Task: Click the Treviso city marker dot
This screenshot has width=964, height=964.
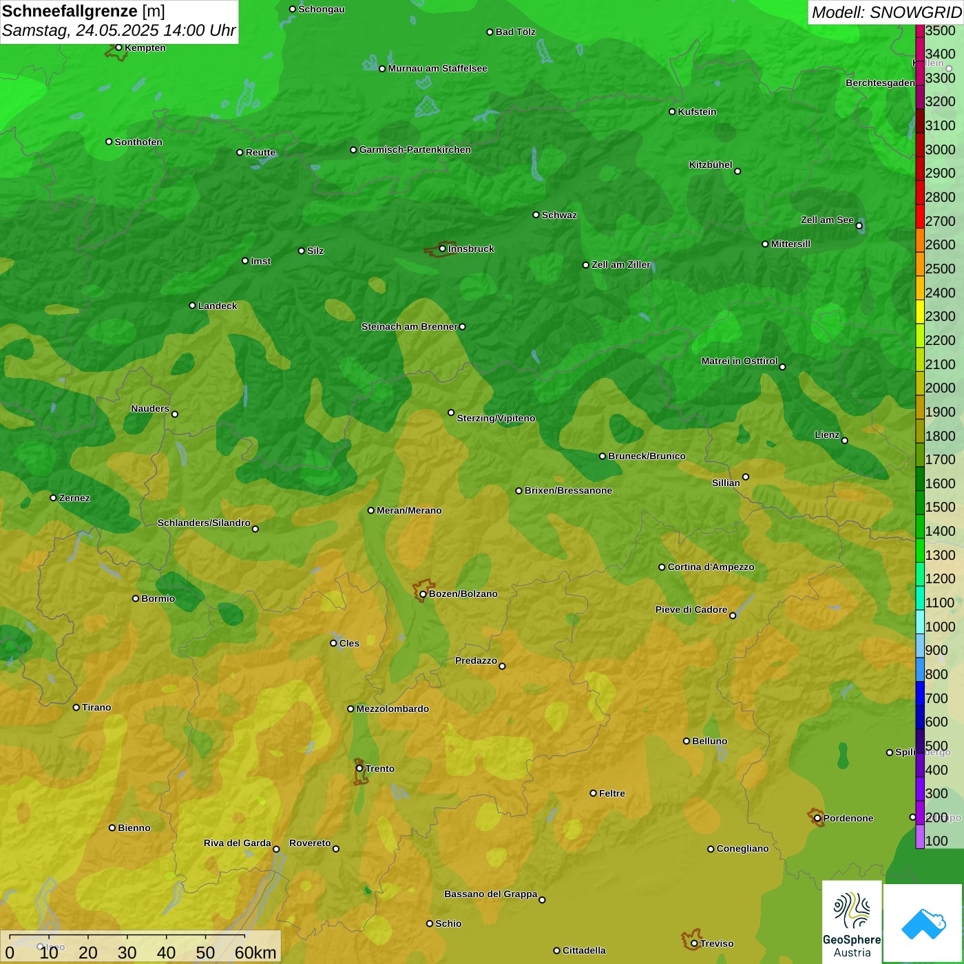Action: 694,943
